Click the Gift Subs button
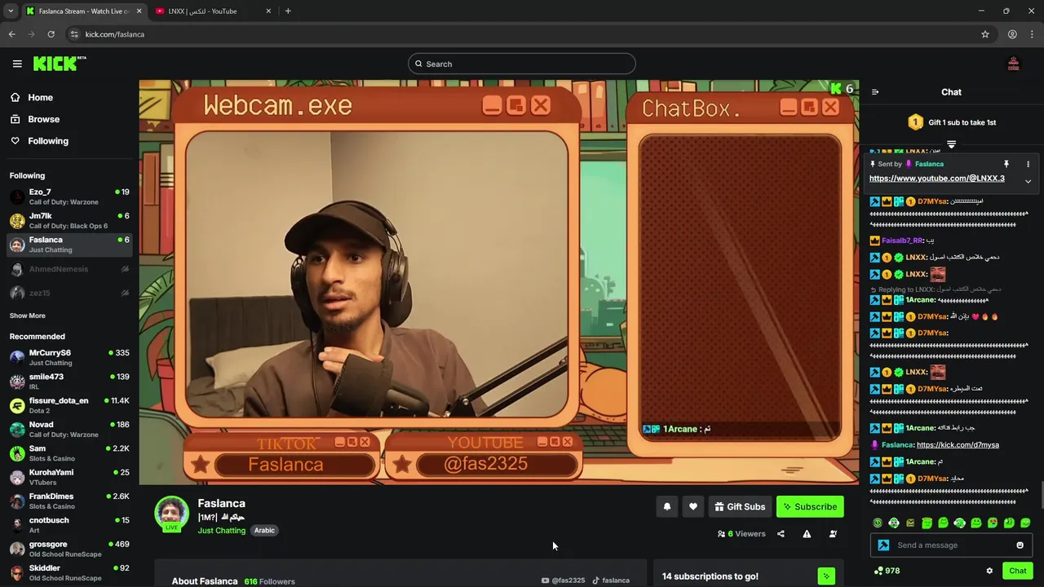 pyautogui.click(x=740, y=506)
